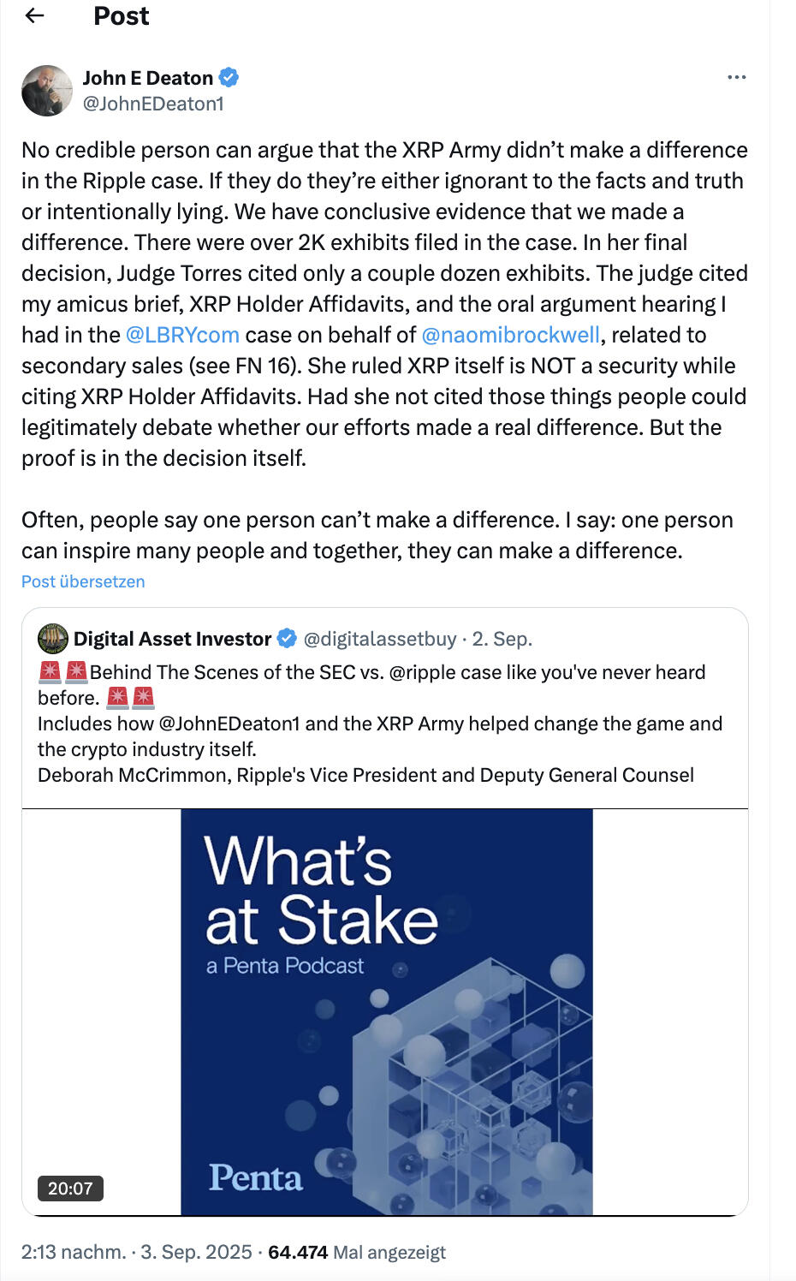Viewport: 796px width, 1281px height.
Task: Open the @JohnEDeaton1 handle
Action: pos(153,104)
